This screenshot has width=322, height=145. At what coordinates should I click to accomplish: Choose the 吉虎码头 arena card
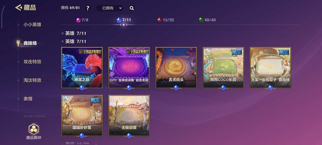click(x=176, y=67)
